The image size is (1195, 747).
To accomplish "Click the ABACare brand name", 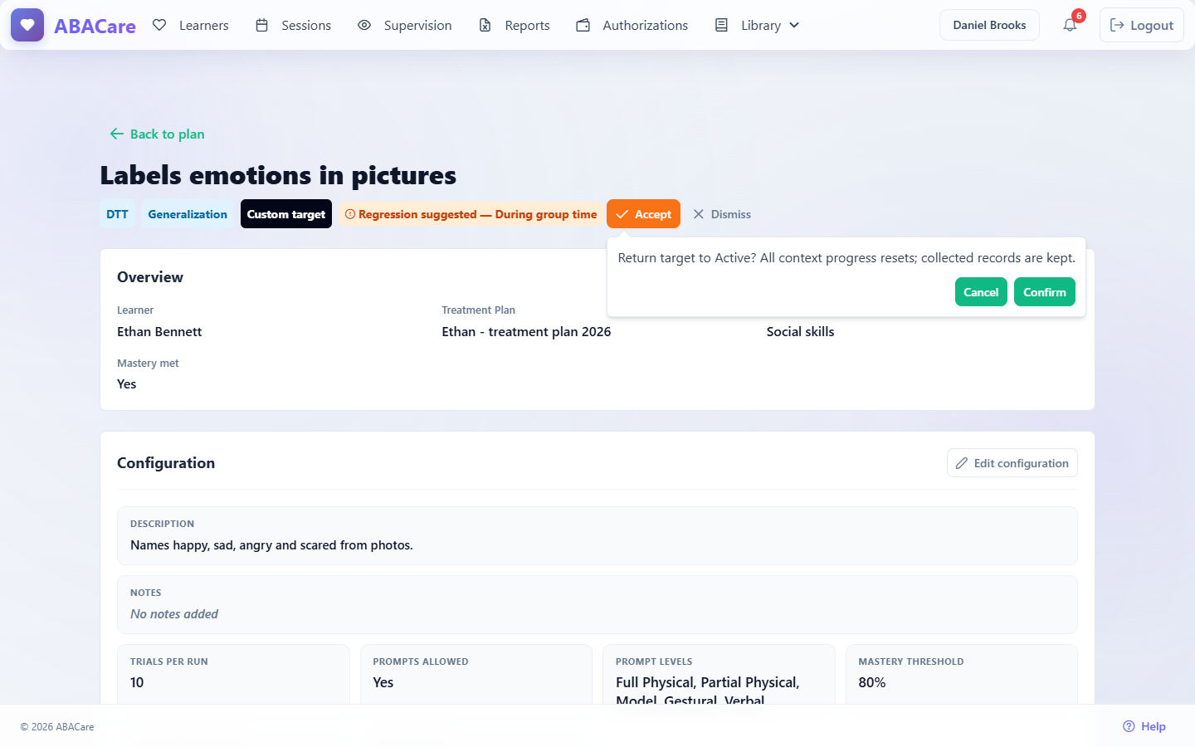I will [x=95, y=26].
